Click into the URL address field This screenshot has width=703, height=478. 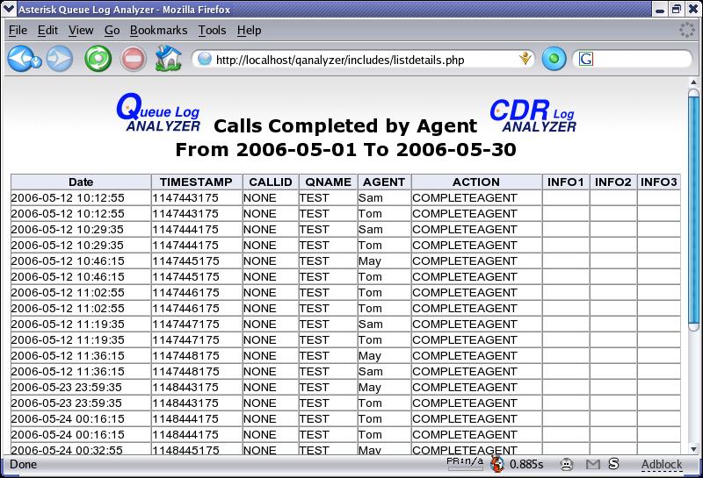[360, 60]
